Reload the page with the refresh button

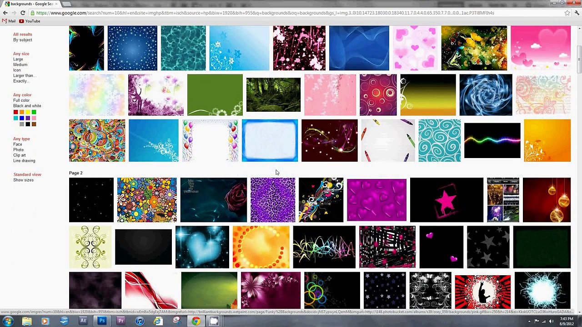pos(23,13)
